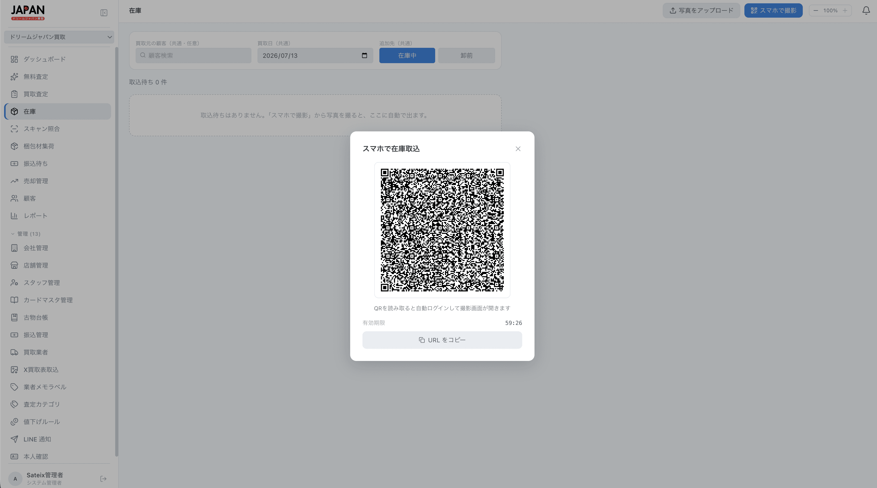Click the 買取査定 clipboard icon
The height and width of the screenshot is (488, 877).
[x=14, y=94]
